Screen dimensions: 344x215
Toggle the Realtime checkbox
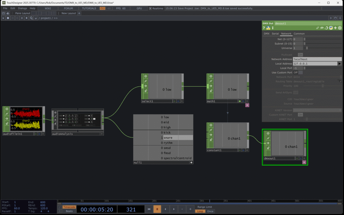[150, 8]
